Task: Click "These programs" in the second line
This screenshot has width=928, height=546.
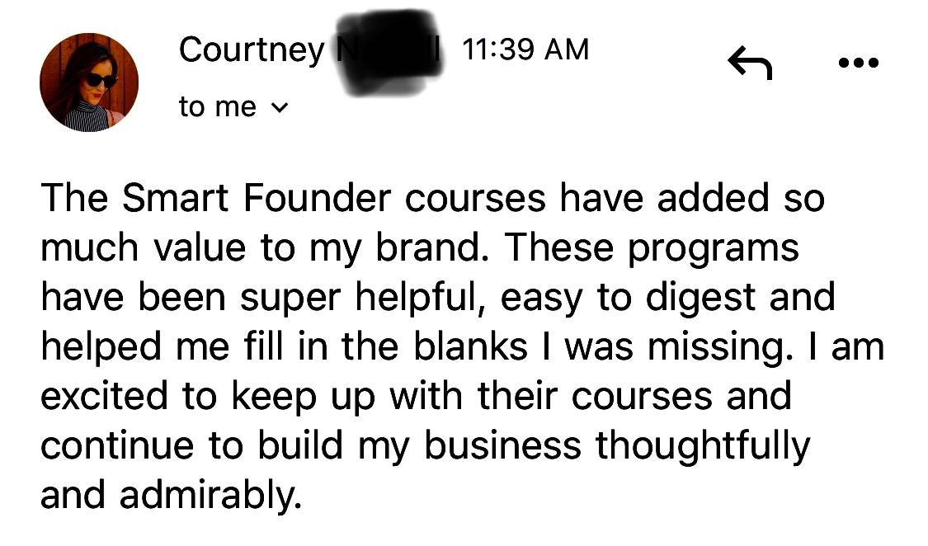Action: tap(652, 248)
